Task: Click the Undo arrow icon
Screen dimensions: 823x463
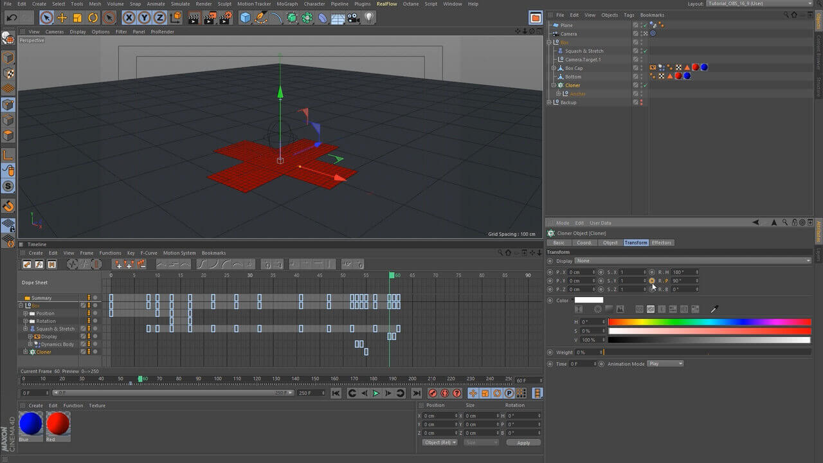Action: (x=12, y=18)
